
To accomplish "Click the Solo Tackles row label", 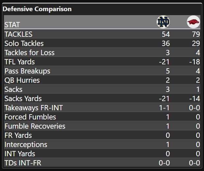I will pos(24,43).
